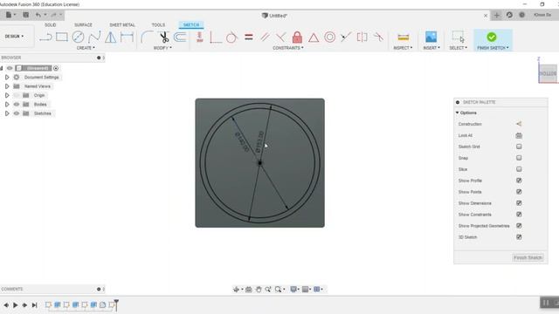Open the Inspect dropdown menu
The width and height of the screenshot is (559, 314).
point(403,48)
